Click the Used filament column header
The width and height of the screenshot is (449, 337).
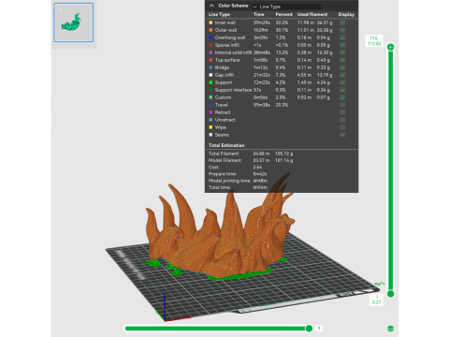point(312,14)
